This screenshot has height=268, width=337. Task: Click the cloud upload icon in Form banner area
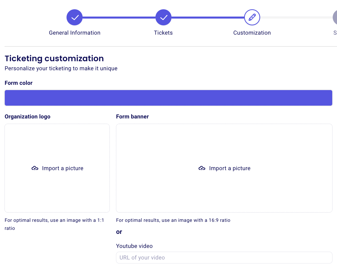tap(202, 168)
